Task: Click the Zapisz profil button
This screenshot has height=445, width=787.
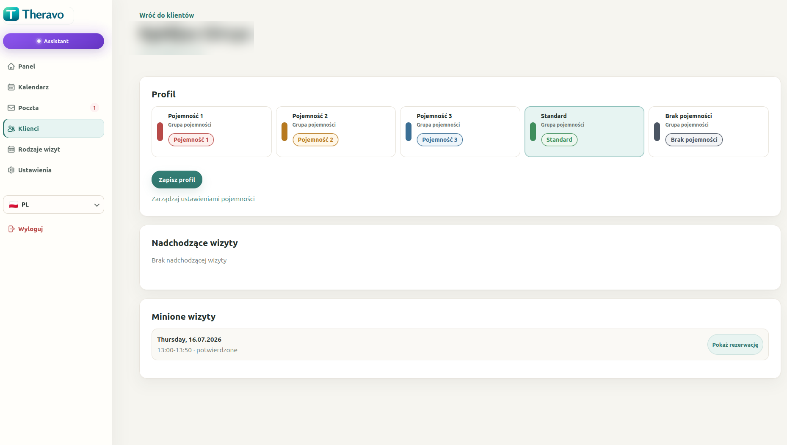Action: pos(177,180)
